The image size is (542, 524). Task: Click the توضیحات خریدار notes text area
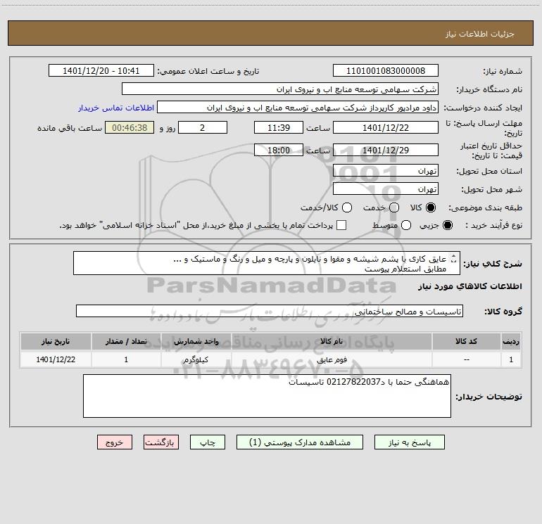click(x=267, y=396)
